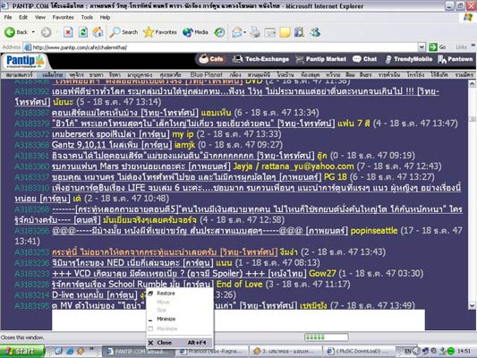Click the Research books toolbar icon
The width and height of the screenshot is (477, 358).
pyautogui.click(x=299, y=32)
